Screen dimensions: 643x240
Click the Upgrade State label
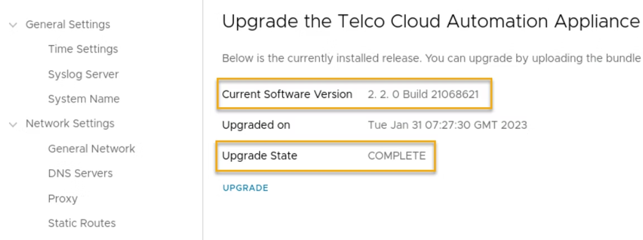pos(260,156)
